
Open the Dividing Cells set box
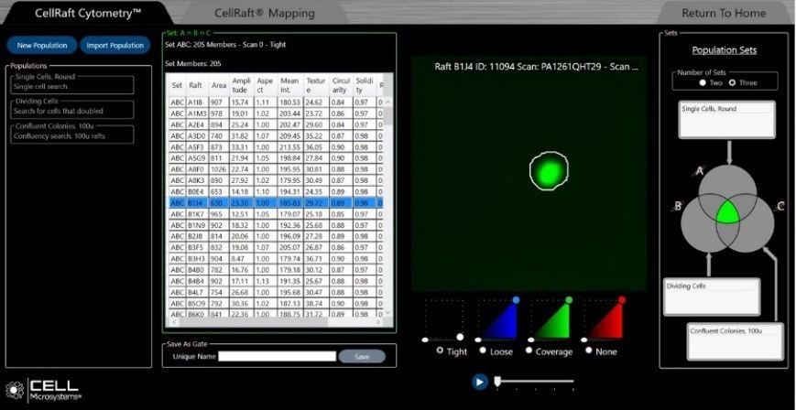[711, 295]
